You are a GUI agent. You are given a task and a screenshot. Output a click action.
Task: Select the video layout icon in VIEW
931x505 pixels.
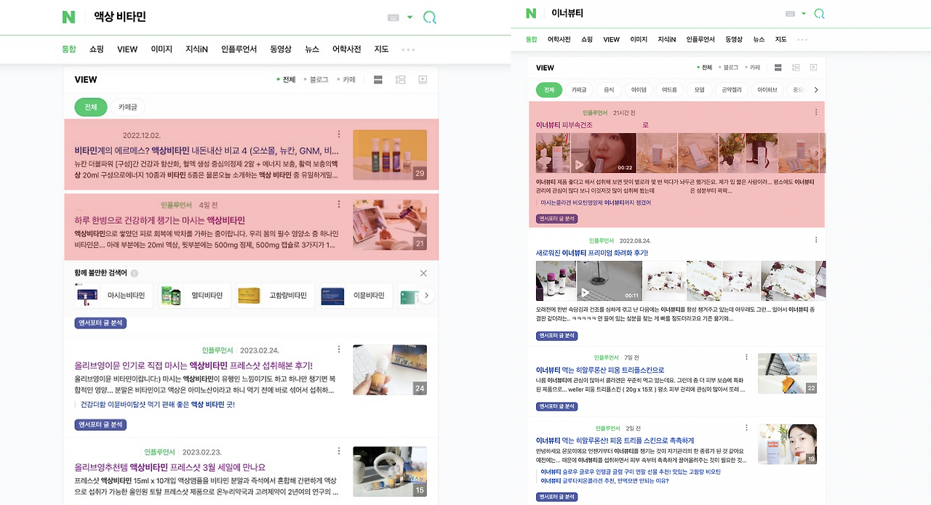coord(423,80)
